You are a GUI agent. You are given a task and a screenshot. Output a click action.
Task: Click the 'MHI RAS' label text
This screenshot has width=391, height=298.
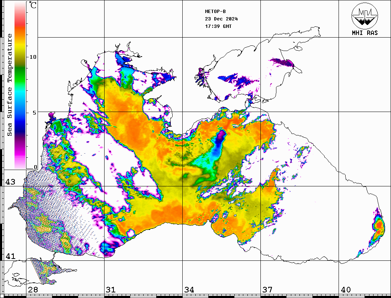tap(365, 33)
